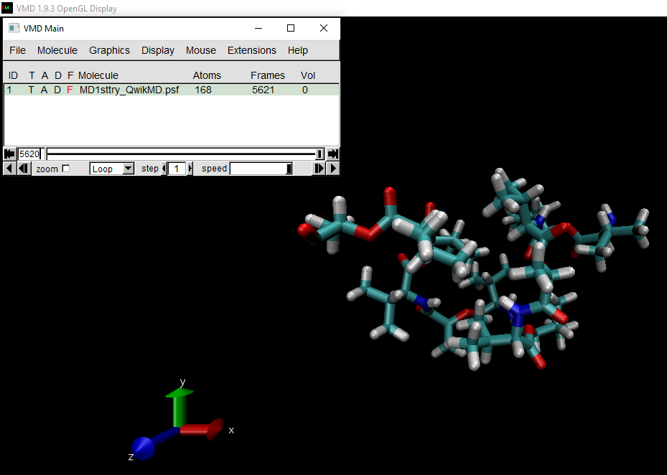Click the green y axis arrow

coord(179,408)
